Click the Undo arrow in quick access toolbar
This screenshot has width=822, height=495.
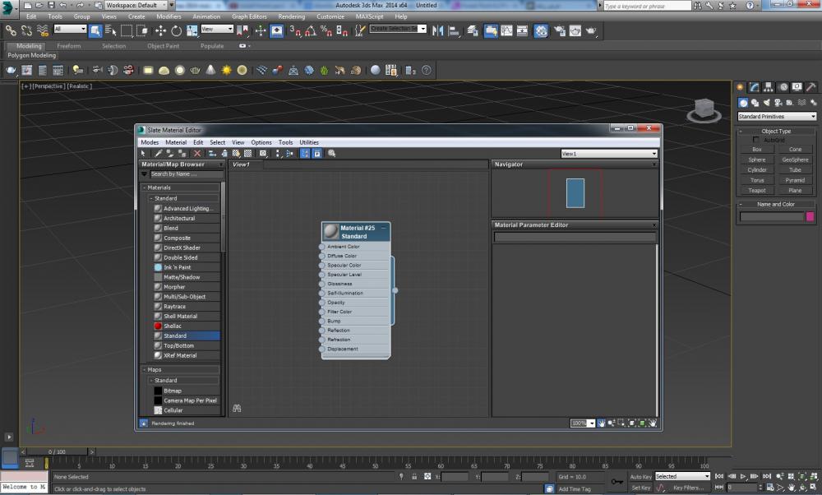(63, 5)
